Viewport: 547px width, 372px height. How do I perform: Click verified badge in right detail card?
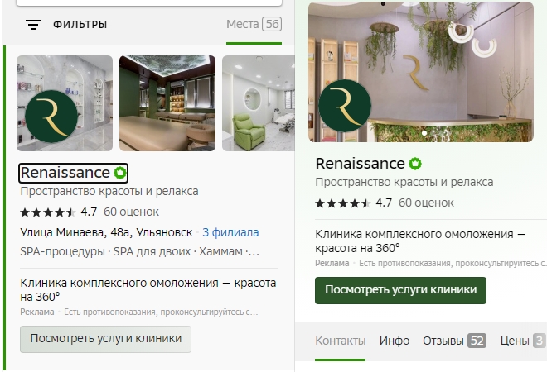point(415,164)
